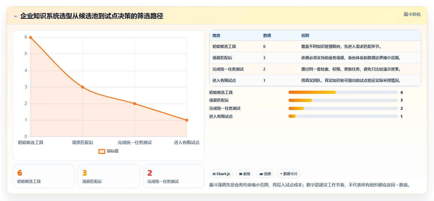Open the 初始候选工具 data card showing 6
The width and height of the screenshot is (434, 201).
[44, 176]
